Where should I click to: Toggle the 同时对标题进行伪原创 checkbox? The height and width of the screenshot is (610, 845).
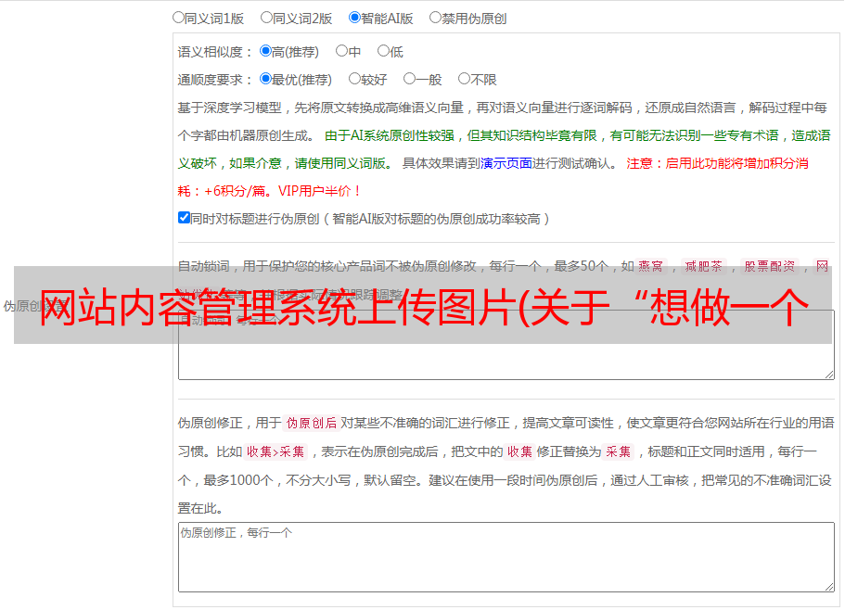coord(184,218)
